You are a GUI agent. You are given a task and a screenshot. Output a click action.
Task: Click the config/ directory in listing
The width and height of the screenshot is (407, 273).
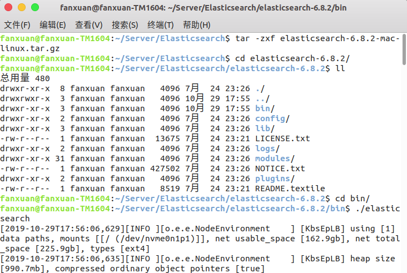(272, 118)
